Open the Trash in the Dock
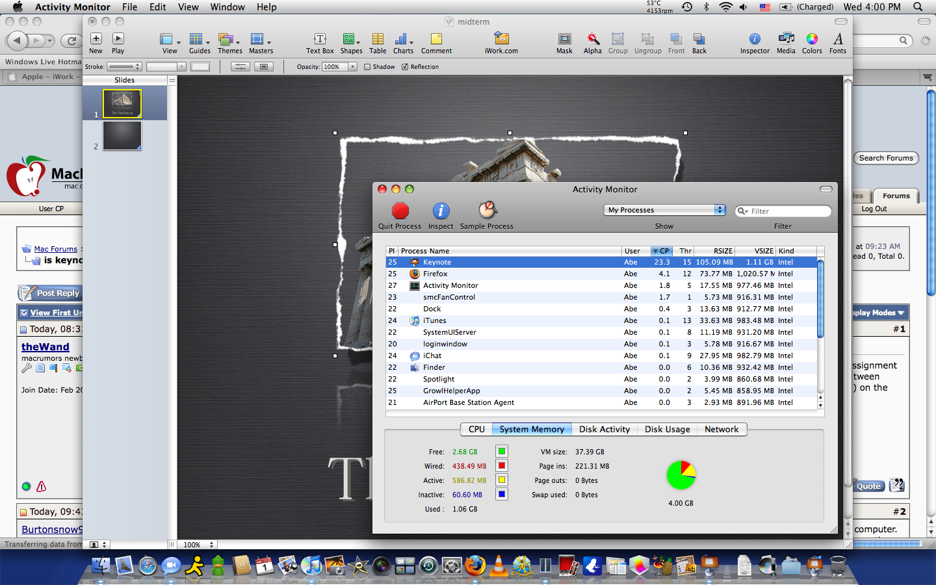Viewport: 936px width, 585px height. click(x=838, y=565)
